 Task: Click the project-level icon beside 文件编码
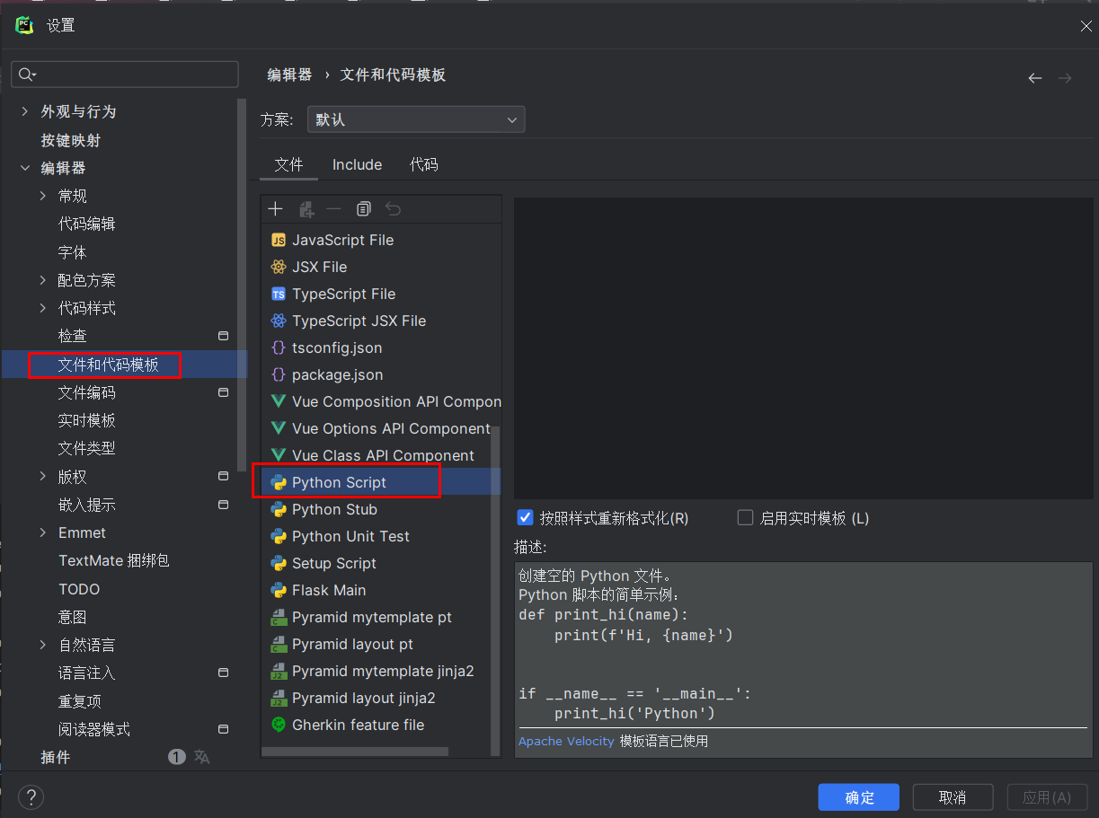click(x=224, y=392)
